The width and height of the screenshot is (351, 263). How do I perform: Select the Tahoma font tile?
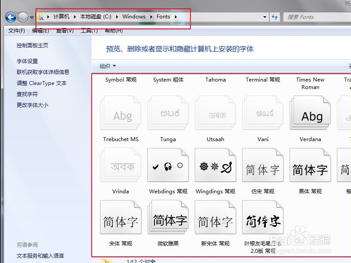point(215,113)
